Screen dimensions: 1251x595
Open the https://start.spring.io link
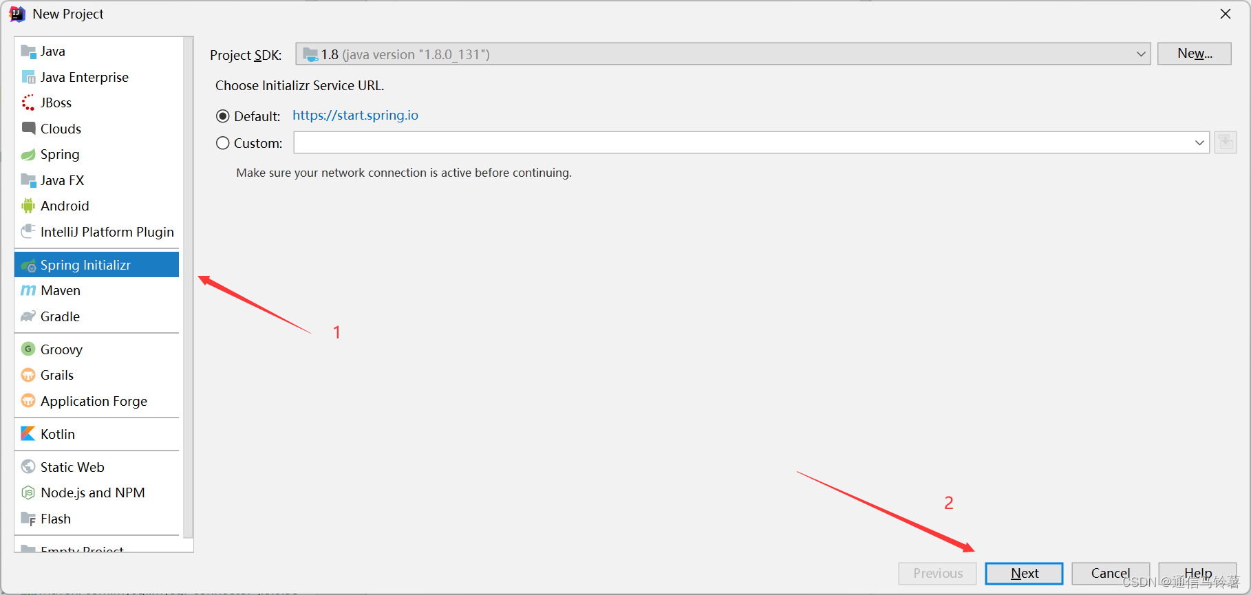tap(355, 115)
